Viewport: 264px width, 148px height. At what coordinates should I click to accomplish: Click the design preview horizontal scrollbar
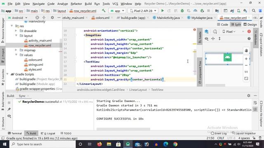(x=215, y=85)
